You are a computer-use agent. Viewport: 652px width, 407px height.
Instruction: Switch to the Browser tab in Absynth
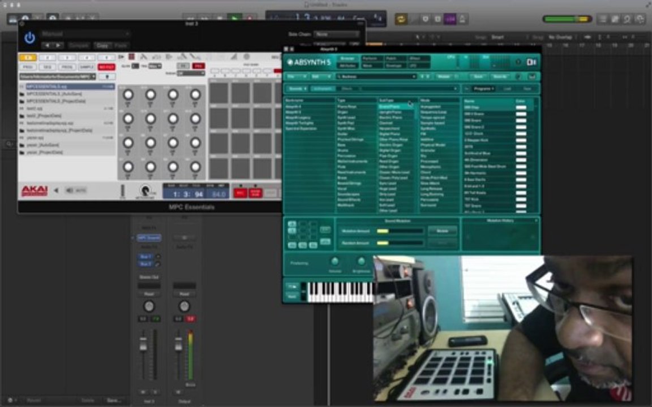tap(348, 59)
